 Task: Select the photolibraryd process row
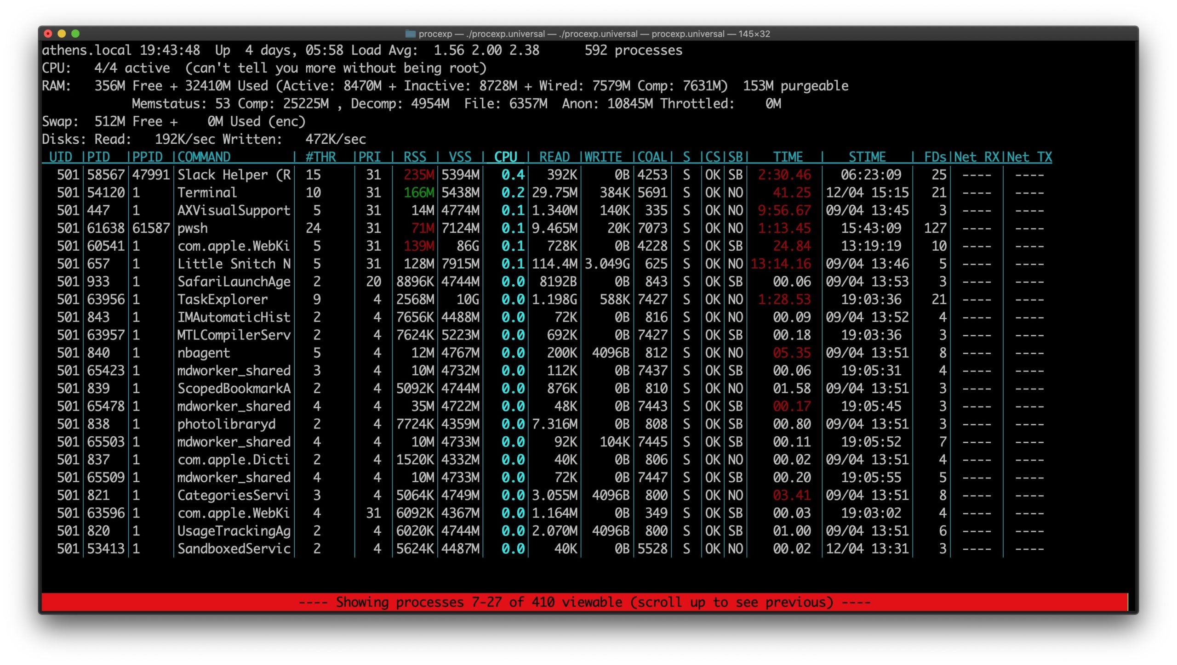226,424
